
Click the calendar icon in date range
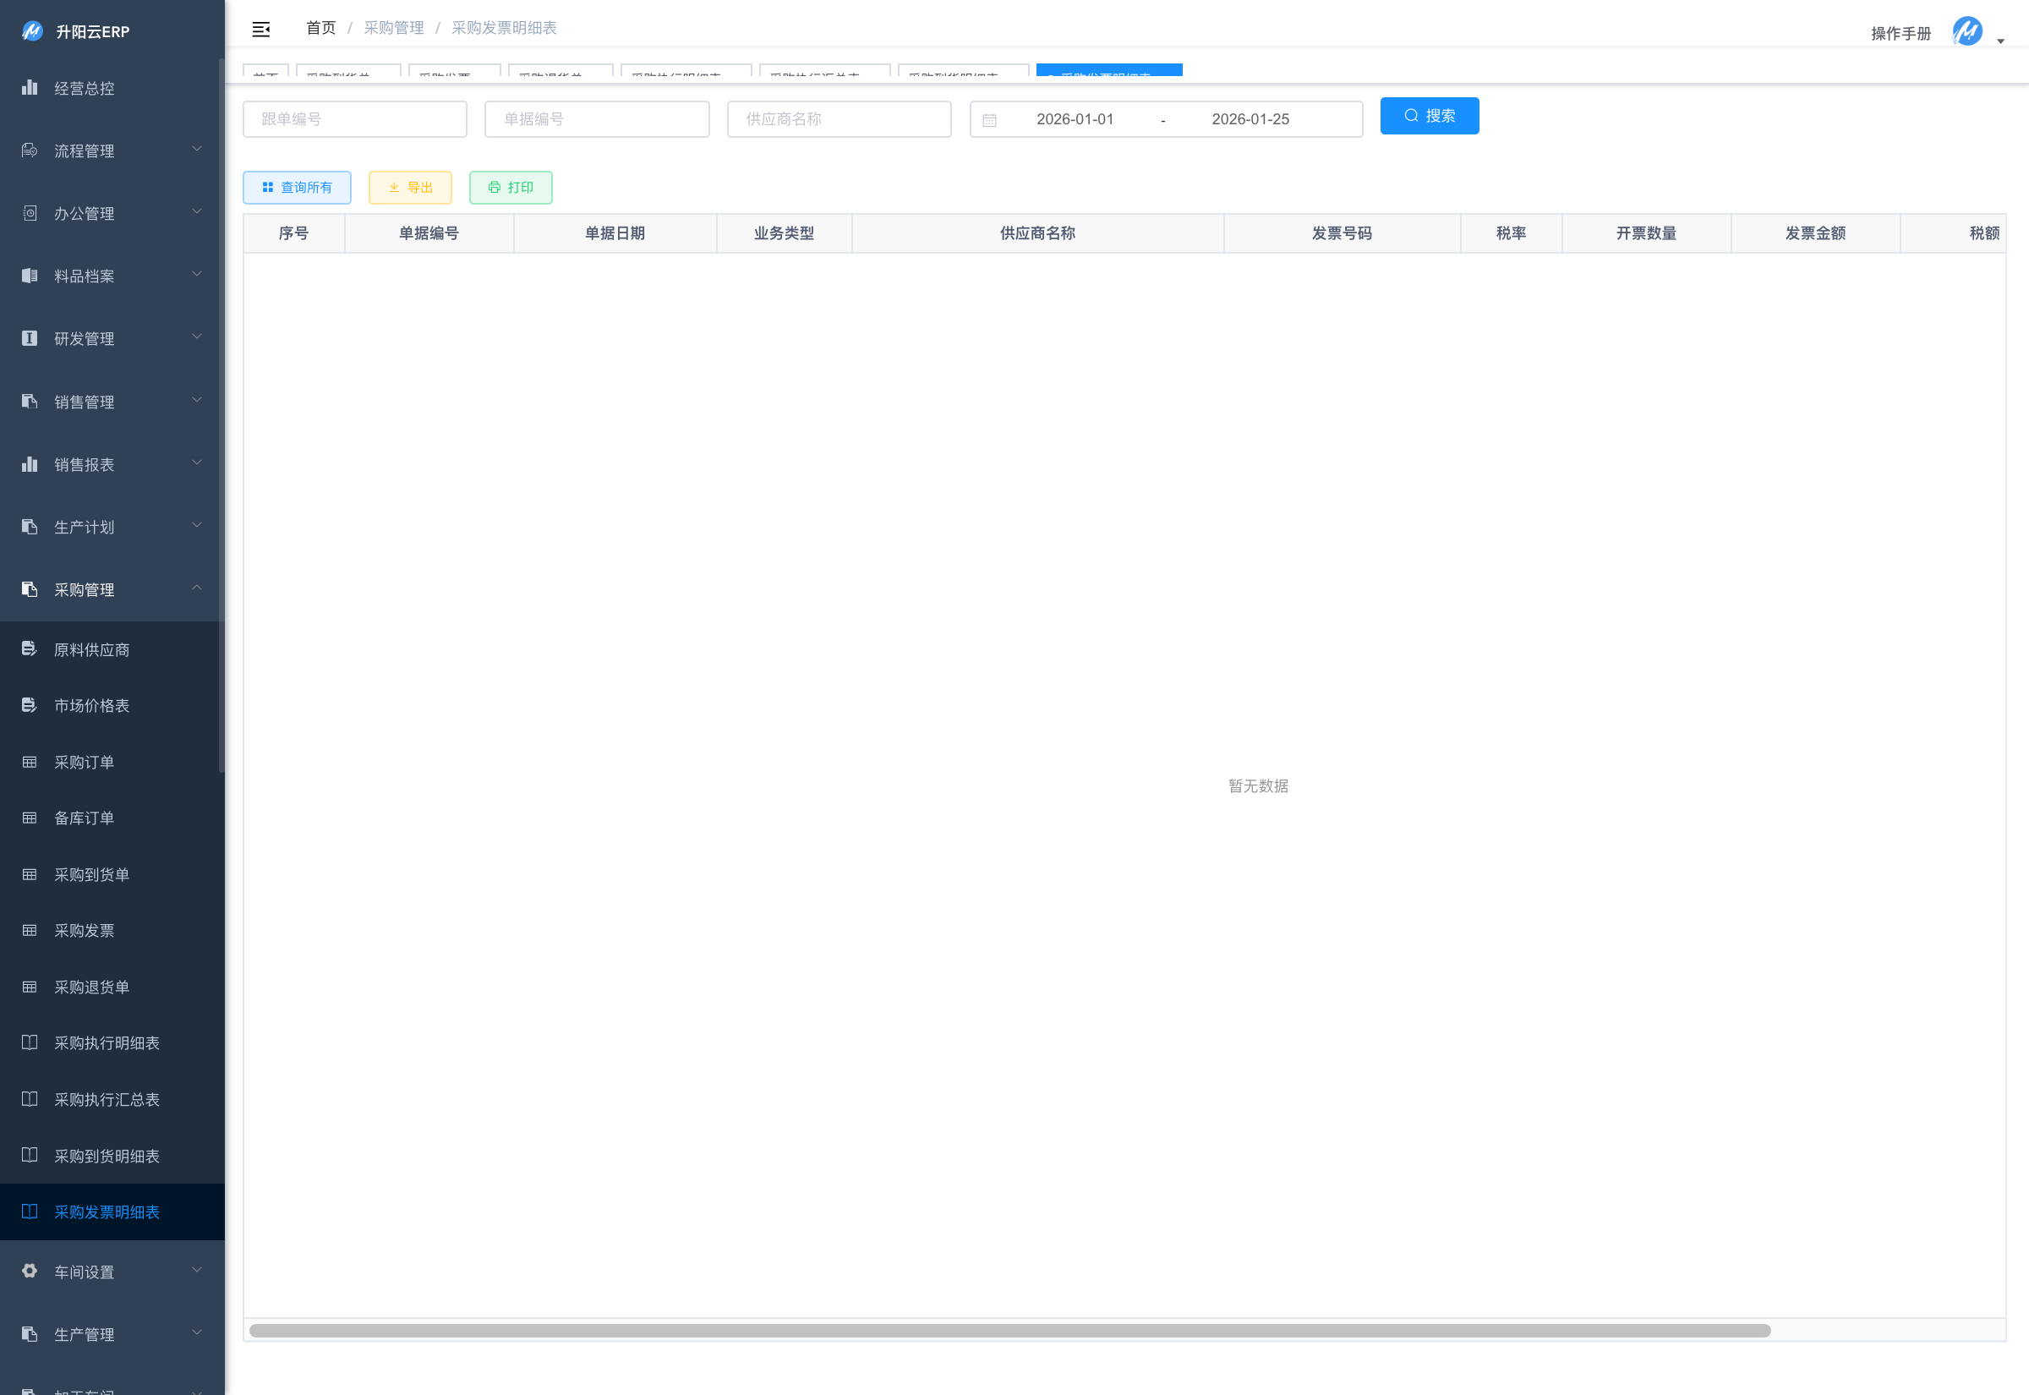(989, 120)
